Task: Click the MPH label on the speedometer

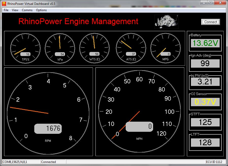Action: [139, 139]
